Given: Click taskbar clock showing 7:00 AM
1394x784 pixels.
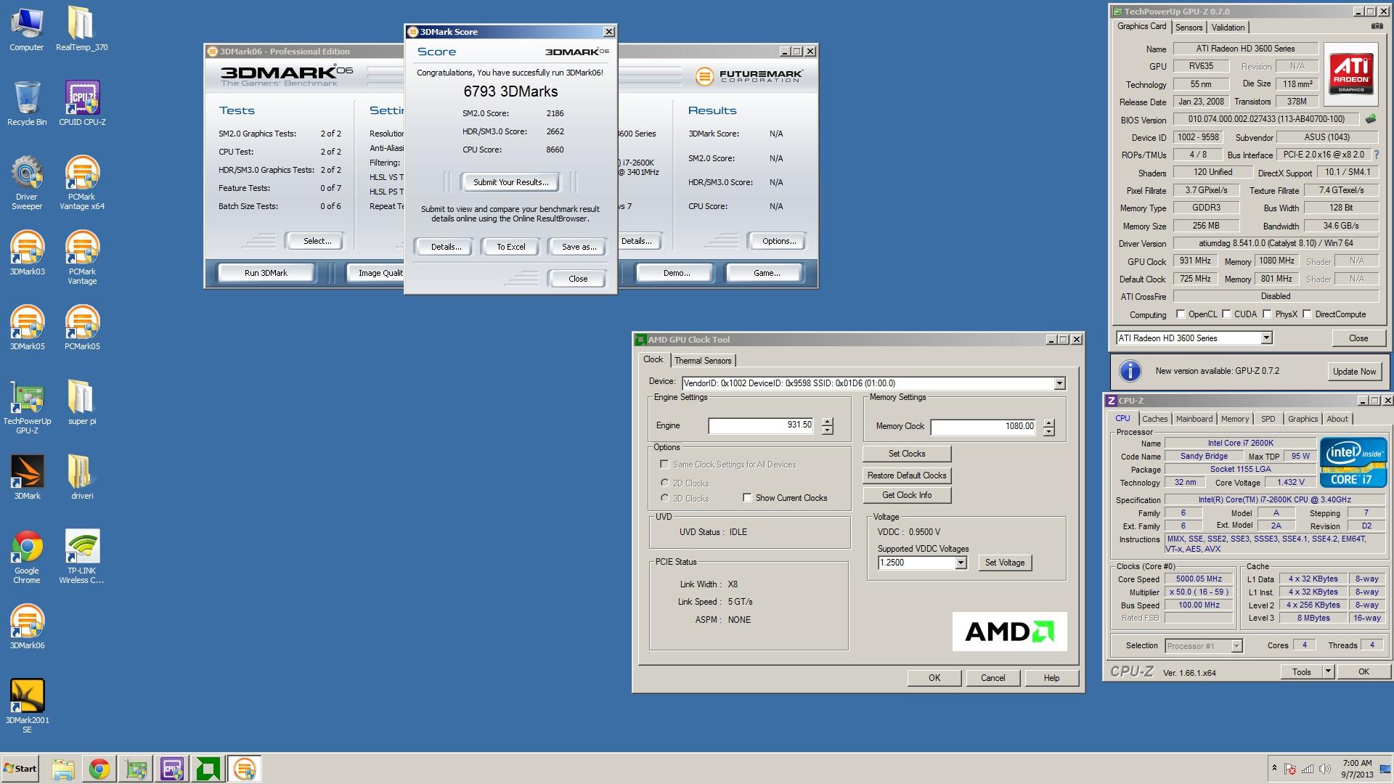Looking at the screenshot, I should 1357,769.
